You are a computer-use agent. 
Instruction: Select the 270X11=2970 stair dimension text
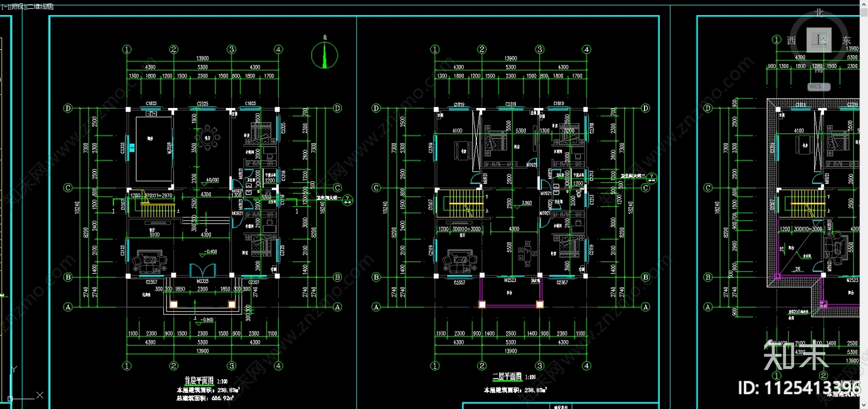(x=158, y=195)
